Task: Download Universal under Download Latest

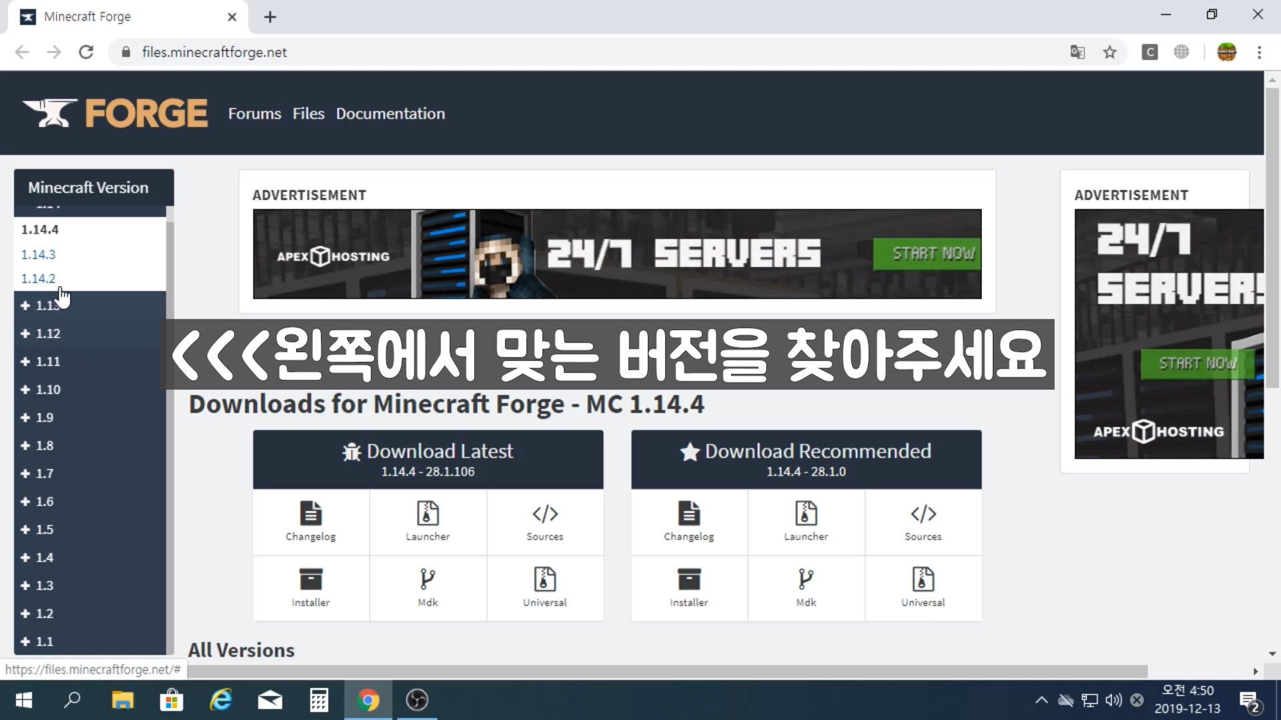Action: [x=544, y=588]
